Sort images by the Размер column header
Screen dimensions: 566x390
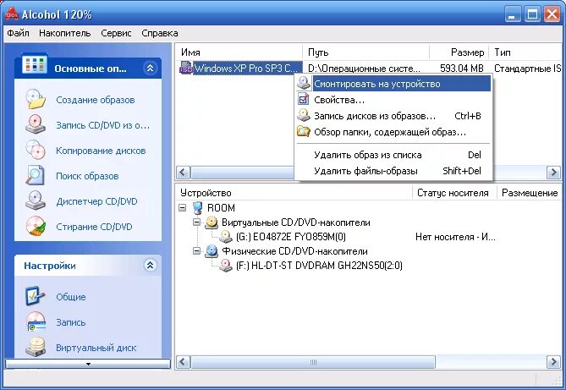(459, 52)
